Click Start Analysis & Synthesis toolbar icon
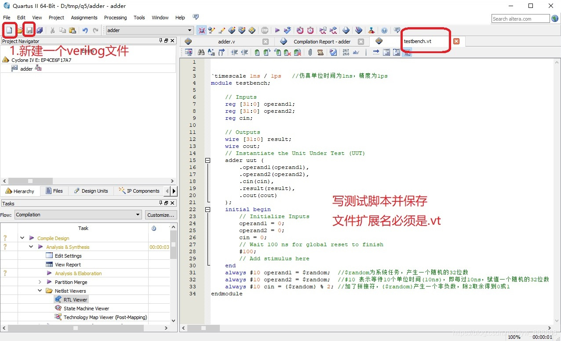 click(288, 30)
